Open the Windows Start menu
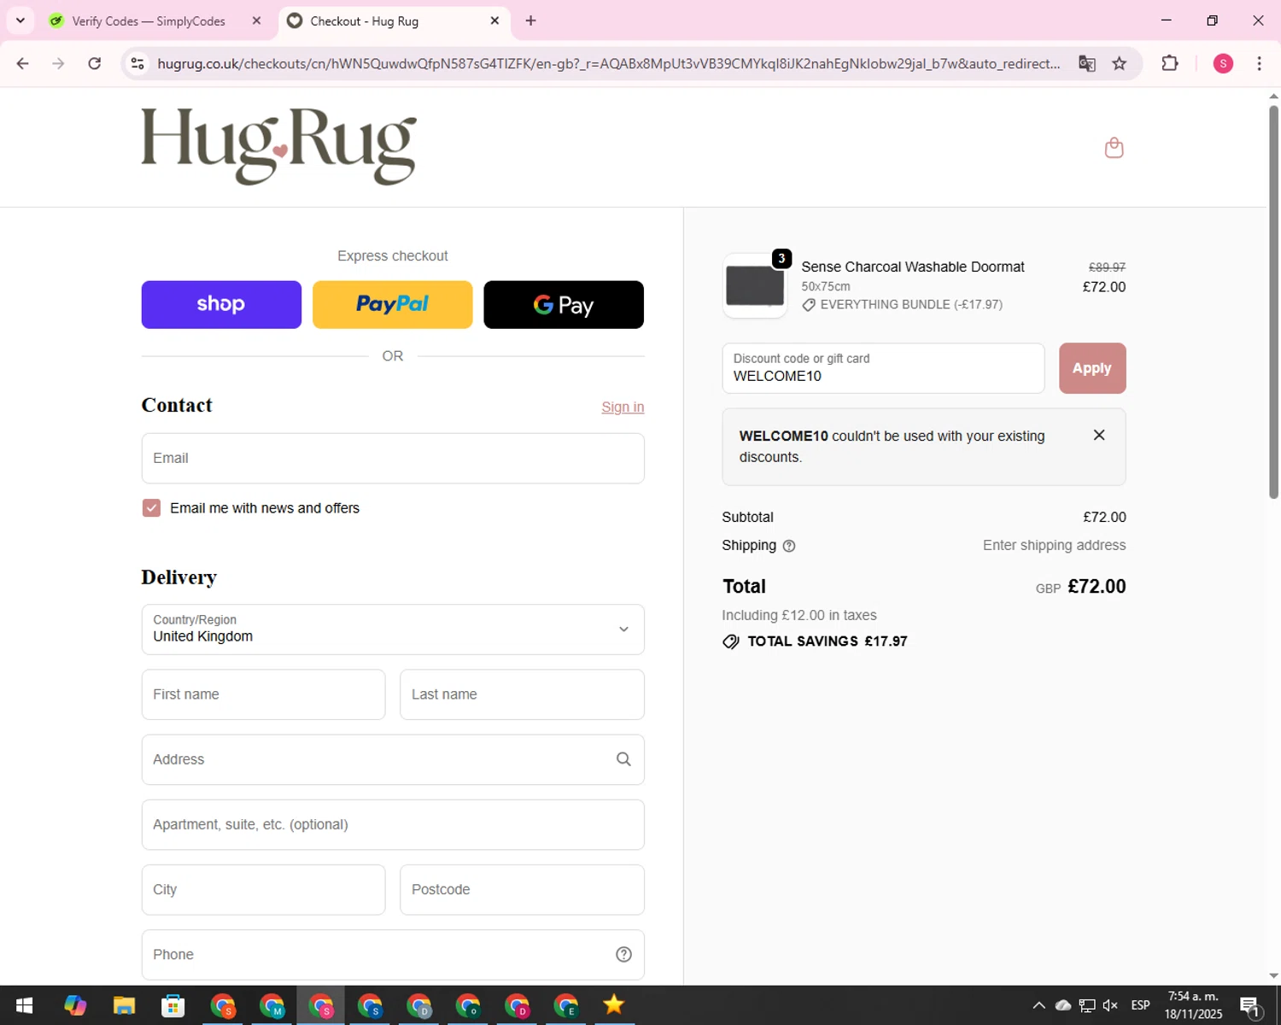This screenshot has width=1281, height=1025. click(x=24, y=1005)
